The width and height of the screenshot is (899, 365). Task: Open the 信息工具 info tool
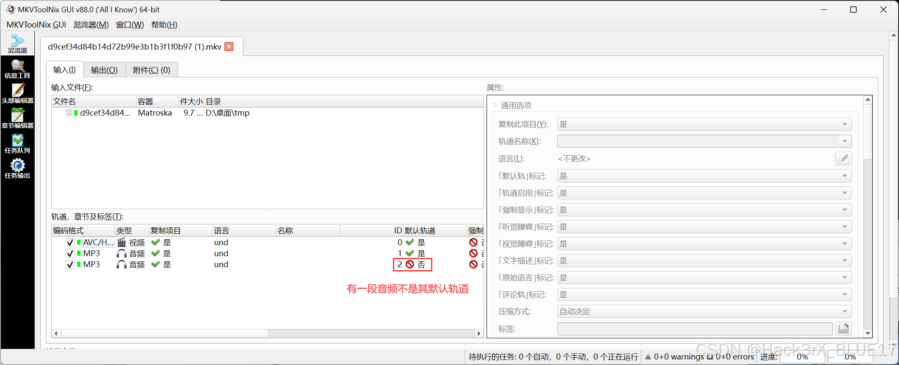point(17,69)
